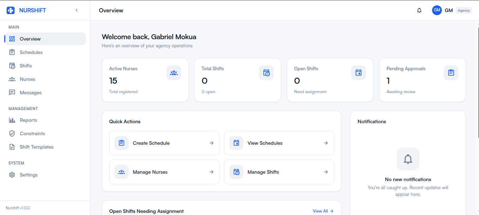The height and width of the screenshot is (215, 479).
Task: Click the notification bell icon in header
Action: click(419, 10)
